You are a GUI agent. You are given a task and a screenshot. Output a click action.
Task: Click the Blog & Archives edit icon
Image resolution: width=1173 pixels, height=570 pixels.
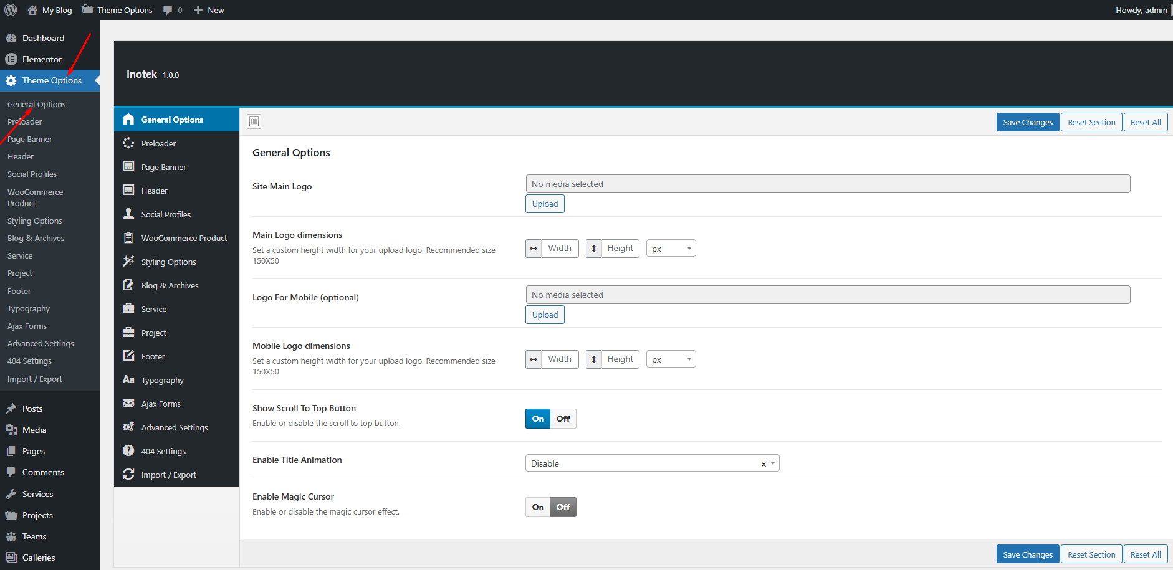click(128, 285)
